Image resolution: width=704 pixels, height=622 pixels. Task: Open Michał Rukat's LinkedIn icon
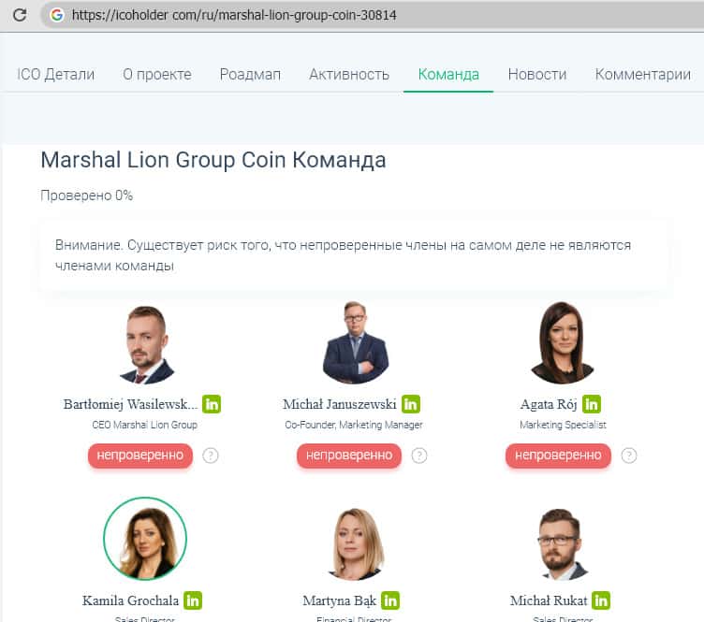[601, 600]
